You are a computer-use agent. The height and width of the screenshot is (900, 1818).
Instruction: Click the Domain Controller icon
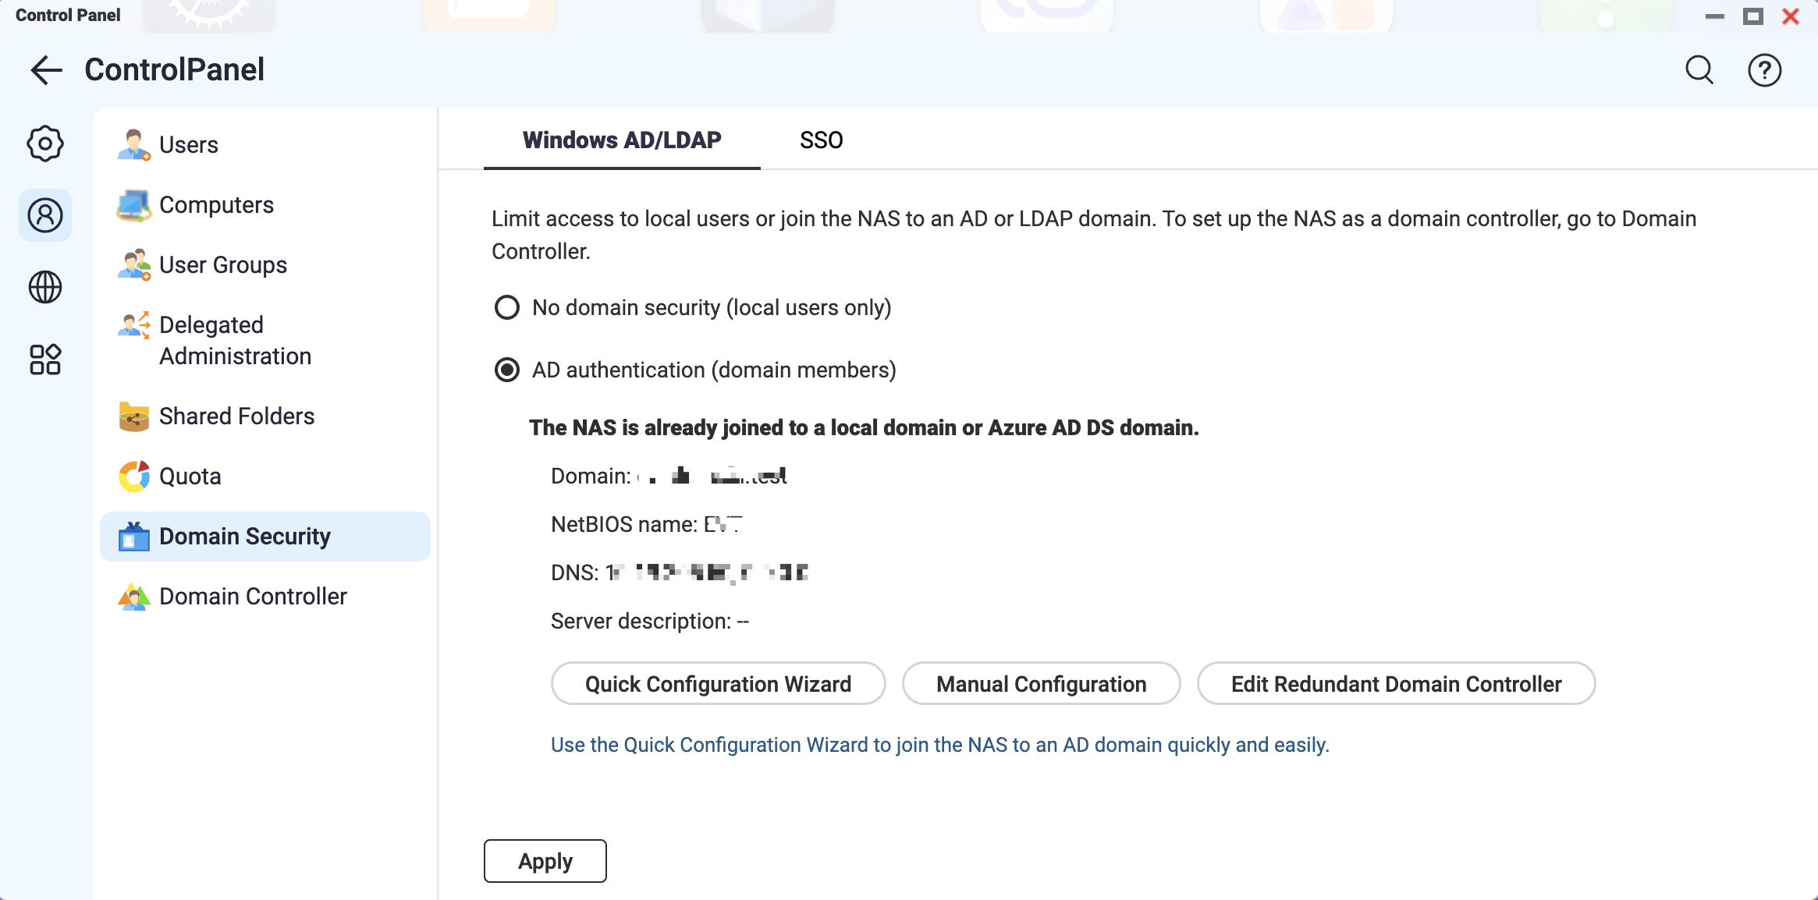point(133,597)
